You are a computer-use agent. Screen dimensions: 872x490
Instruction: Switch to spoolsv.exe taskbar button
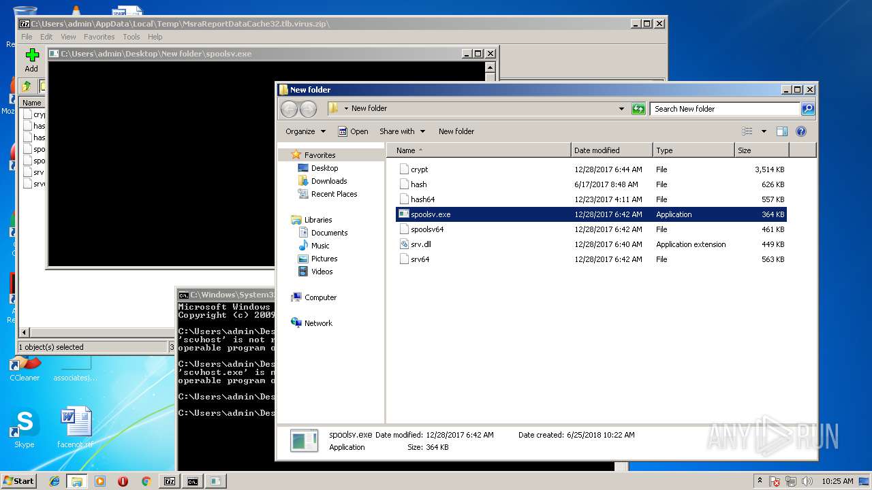point(215,481)
